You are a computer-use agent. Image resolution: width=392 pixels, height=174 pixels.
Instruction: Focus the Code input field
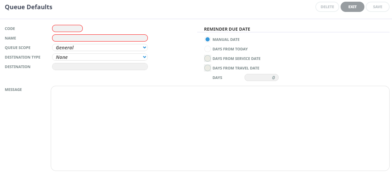67,29
